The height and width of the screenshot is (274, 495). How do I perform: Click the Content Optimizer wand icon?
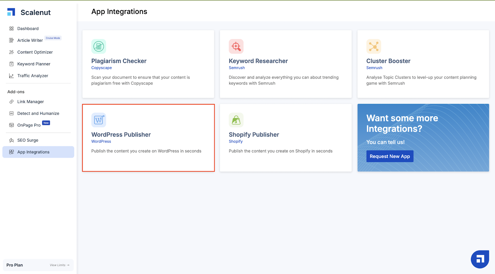tap(11, 52)
